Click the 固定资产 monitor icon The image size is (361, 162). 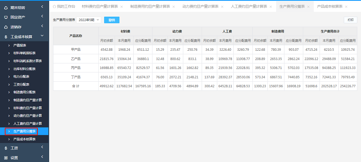(6, 17)
